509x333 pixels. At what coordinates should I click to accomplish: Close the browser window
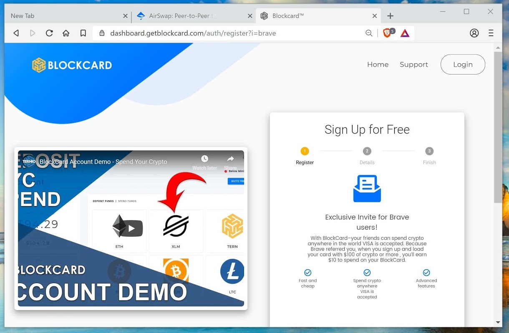coord(491,12)
